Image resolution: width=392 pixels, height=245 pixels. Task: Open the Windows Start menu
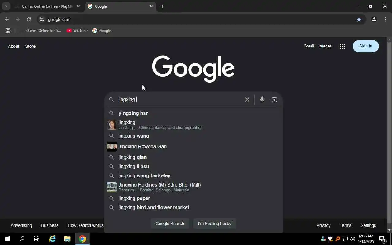point(7,239)
